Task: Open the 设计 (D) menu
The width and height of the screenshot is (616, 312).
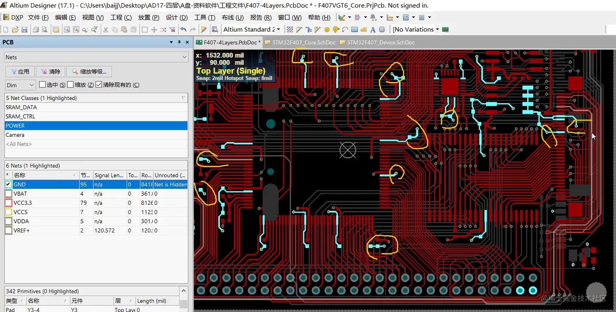Action: tap(176, 18)
